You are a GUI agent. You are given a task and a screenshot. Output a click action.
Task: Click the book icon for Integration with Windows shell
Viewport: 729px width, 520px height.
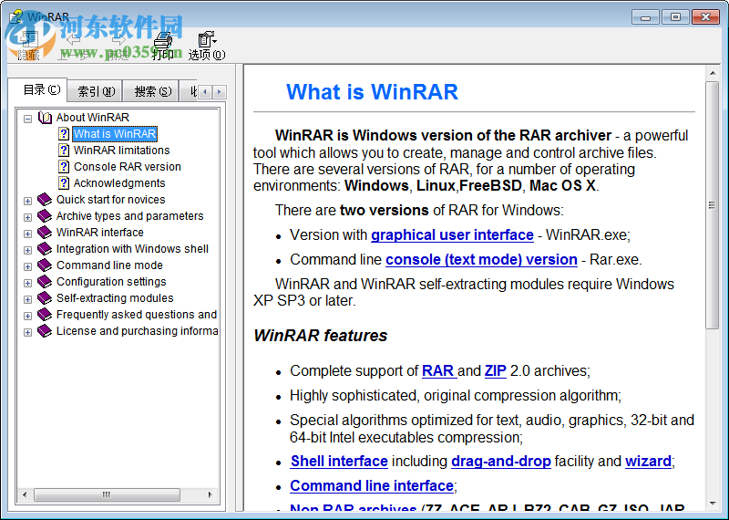[x=45, y=248]
